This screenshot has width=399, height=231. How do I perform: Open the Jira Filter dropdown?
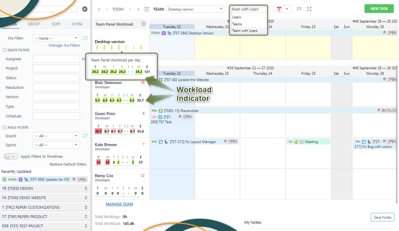56,38
